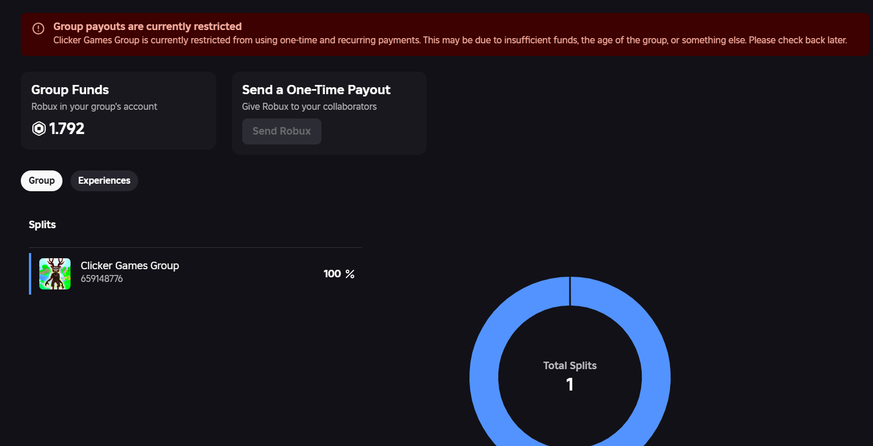Click the Give Robux to collaborators subtitle
873x446 pixels.
pyautogui.click(x=309, y=106)
